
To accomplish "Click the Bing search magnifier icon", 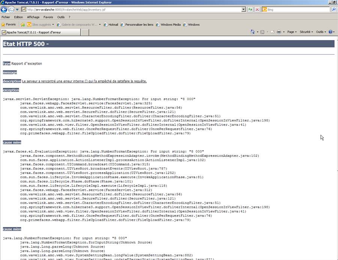I will pyautogui.click(x=333, y=9).
